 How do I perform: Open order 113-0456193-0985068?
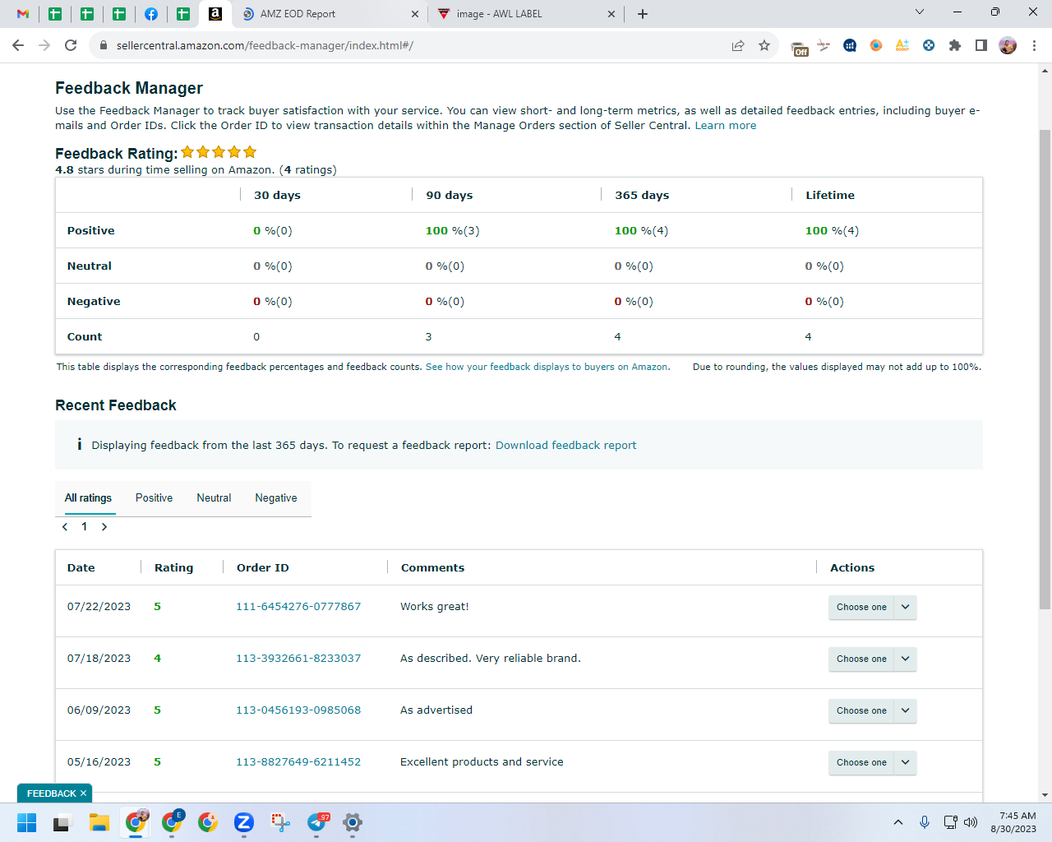298,710
